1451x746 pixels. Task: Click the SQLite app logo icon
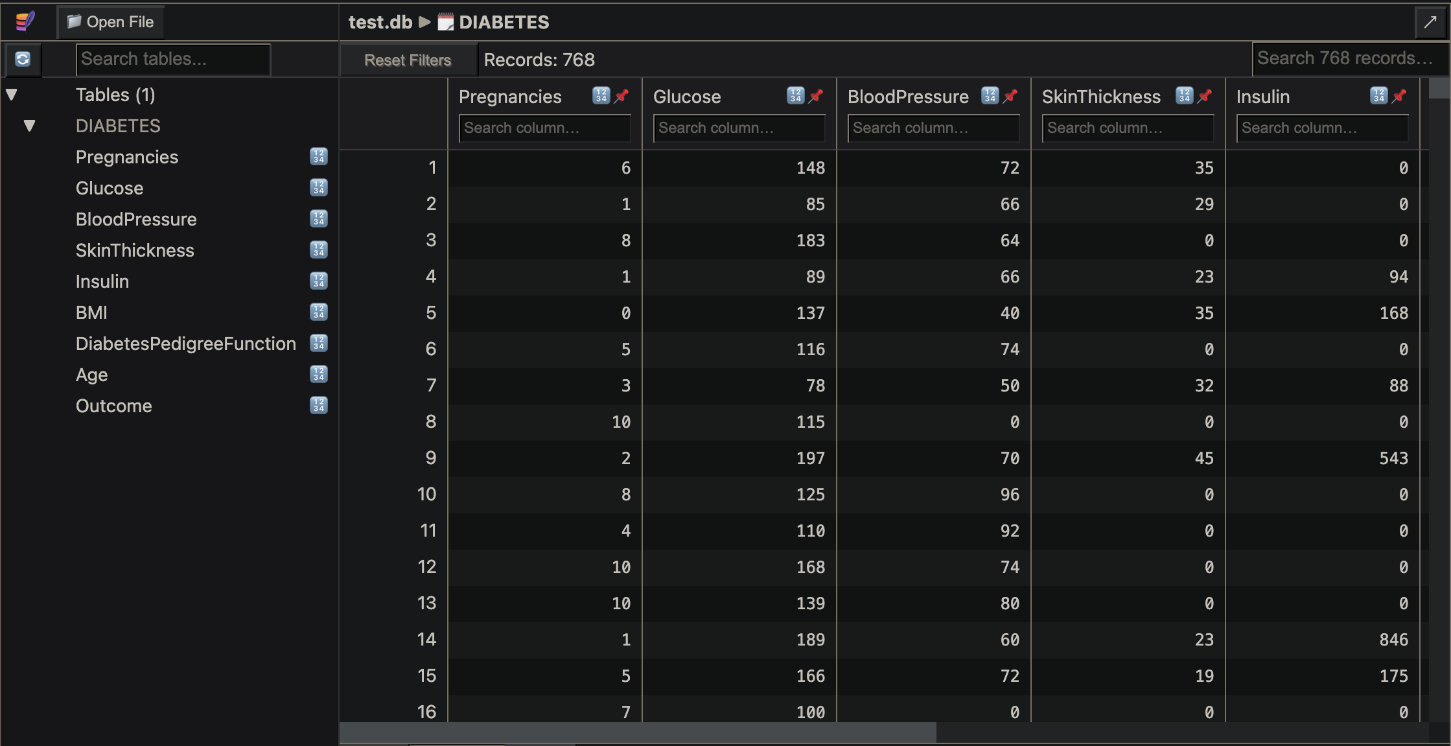[x=25, y=21]
